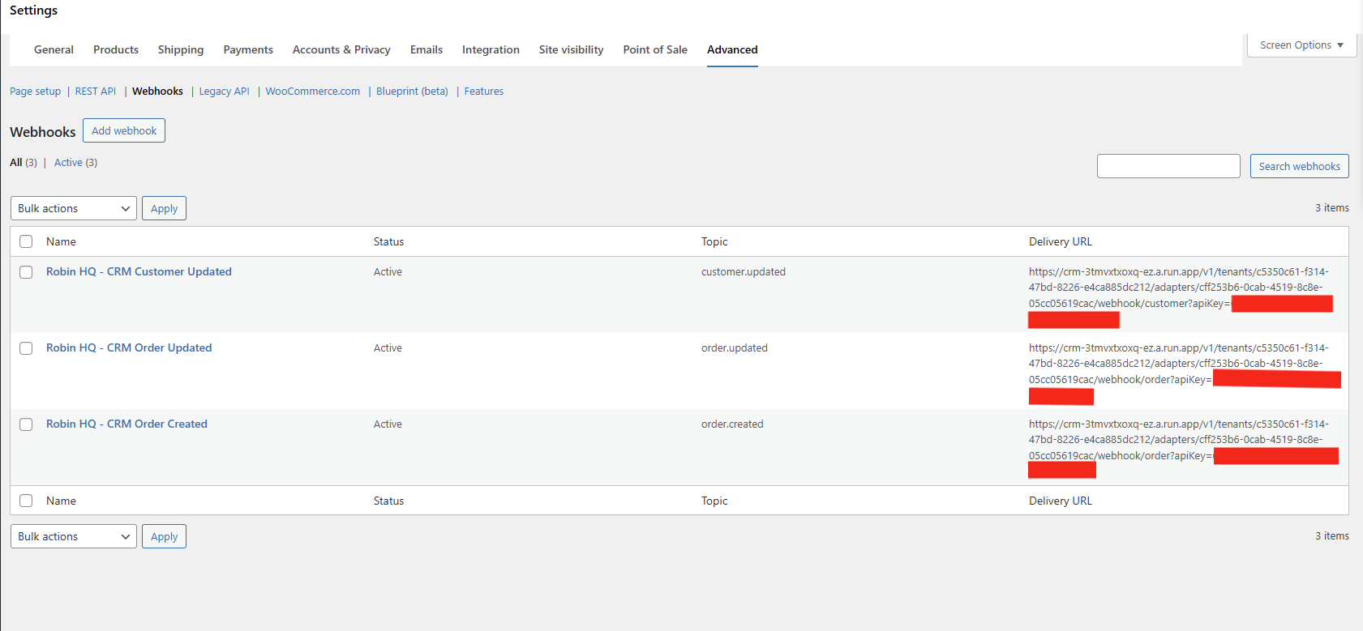Screen dimensions: 1363x631
Task: Expand the top Bulk actions dropdown
Action: point(74,208)
